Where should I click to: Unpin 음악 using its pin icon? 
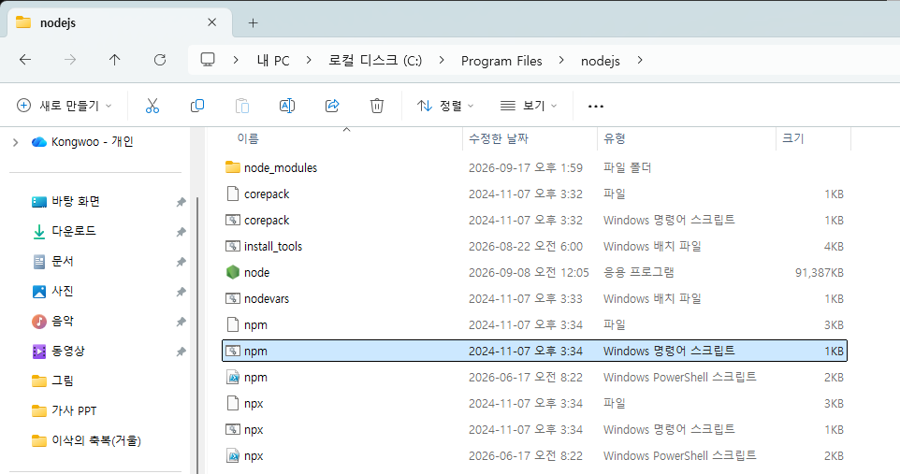pyautogui.click(x=181, y=322)
